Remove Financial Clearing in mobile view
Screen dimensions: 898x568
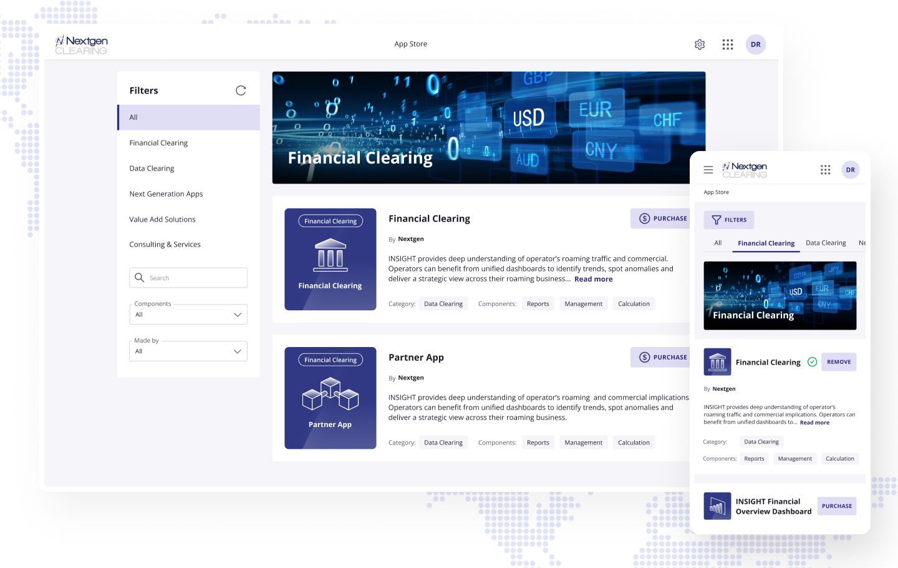pos(839,362)
